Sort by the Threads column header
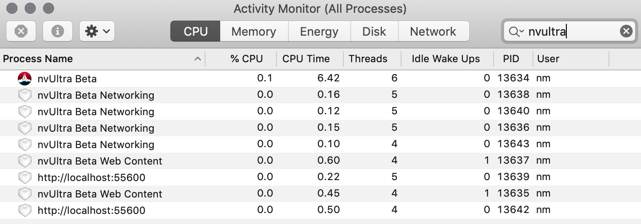This screenshot has width=641, height=224. (368, 59)
